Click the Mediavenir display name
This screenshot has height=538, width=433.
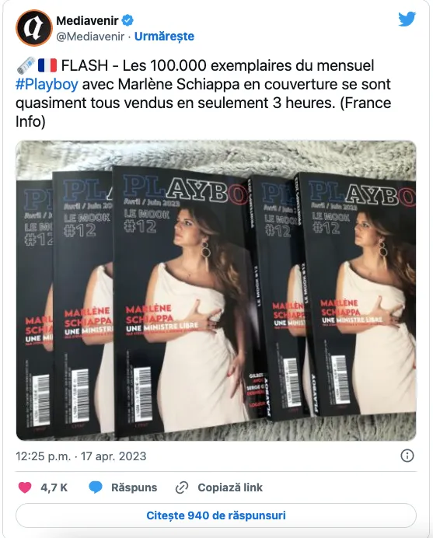[87, 20]
